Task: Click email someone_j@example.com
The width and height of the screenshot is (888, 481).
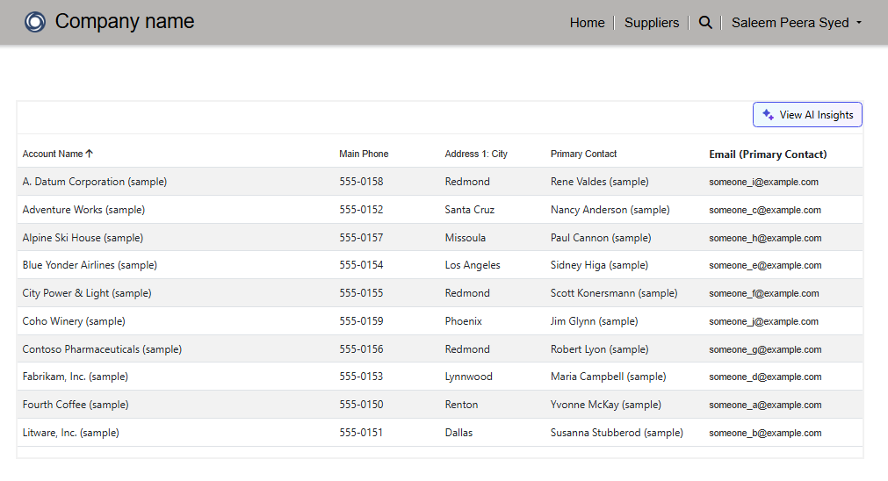Action: [763, 321]
